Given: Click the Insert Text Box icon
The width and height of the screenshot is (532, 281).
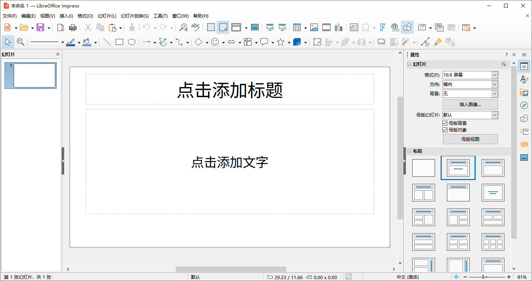Looking at the screenshot, I should pos(354,27).
